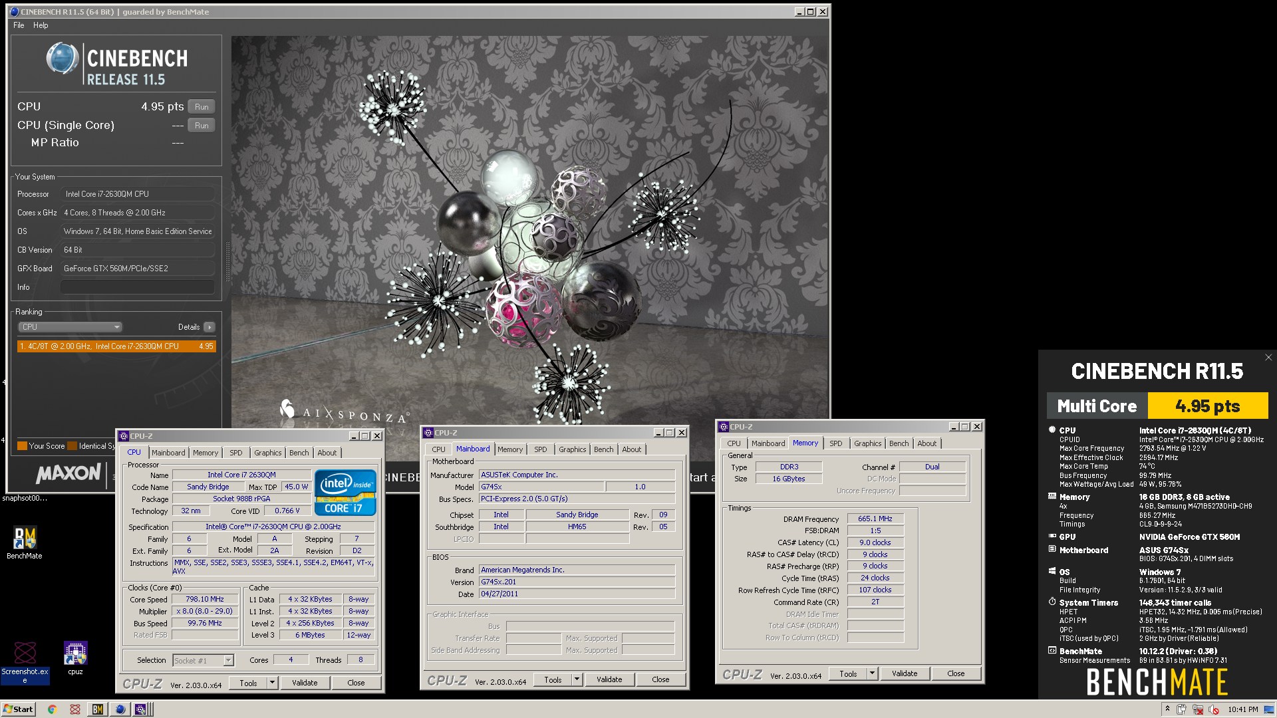
Task: Click the Processor field in Cinebench
Action: coord(138,194)
